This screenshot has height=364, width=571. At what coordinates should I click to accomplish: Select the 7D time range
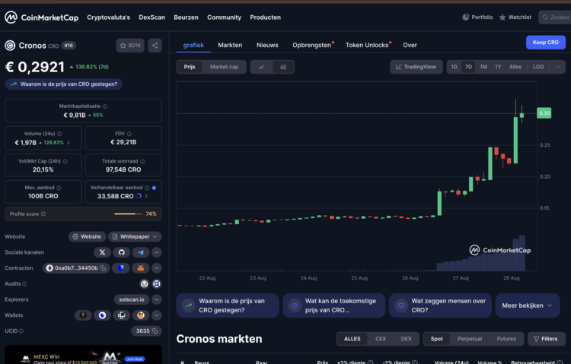(x=468, y=67)
